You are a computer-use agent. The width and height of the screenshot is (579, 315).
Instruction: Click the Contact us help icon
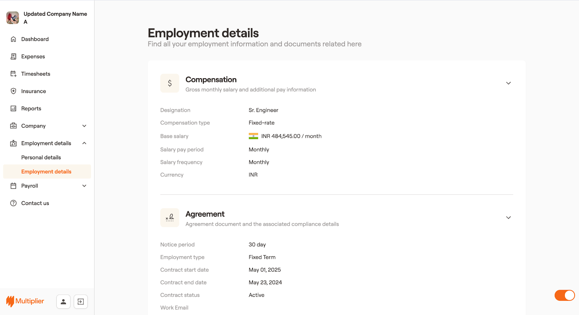[13, 203]
